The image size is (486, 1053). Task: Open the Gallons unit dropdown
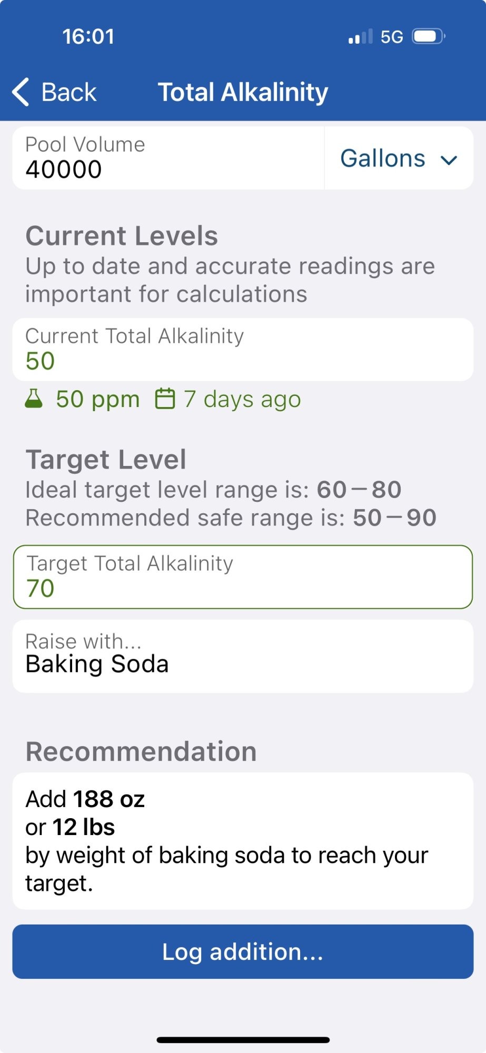(399, 158)
